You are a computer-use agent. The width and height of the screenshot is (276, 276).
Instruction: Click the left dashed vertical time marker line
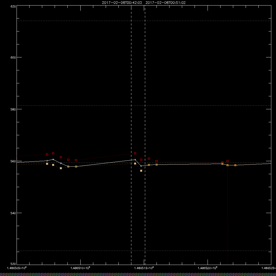tap(131, 135)
